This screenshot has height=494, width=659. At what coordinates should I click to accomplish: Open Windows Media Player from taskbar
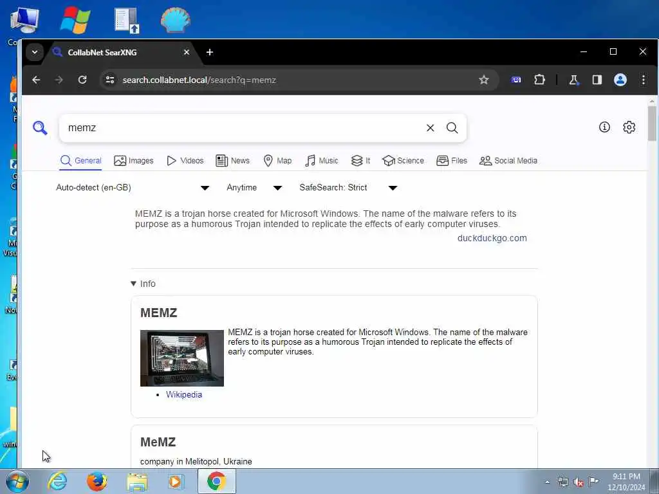click(x=176, y=481)
